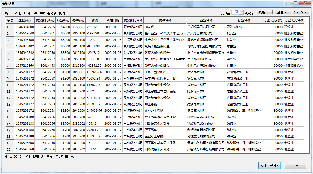
Task: Export results with 导出Excel button
Action: (x=301, y=12)
